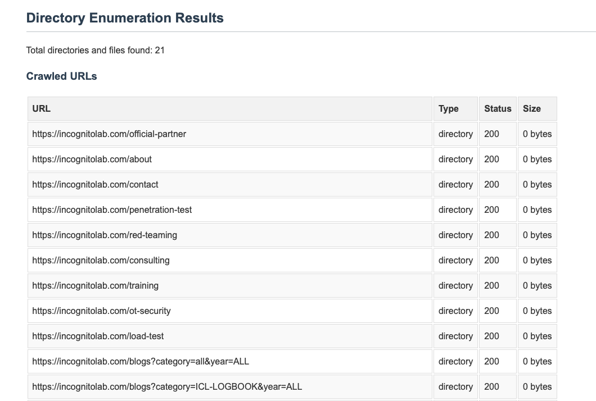Select the training URL cell
Viewport: 596px width, 401px height.
[230, 285]
